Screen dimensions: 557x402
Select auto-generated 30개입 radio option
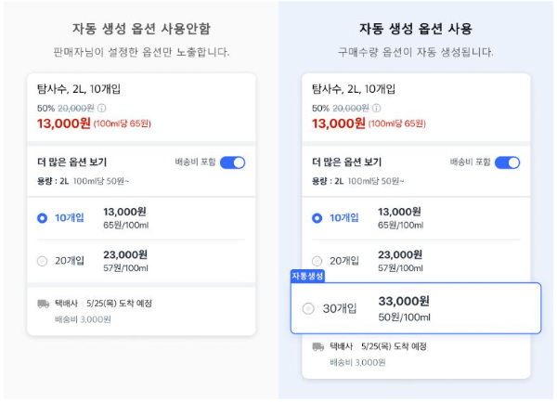tap(308, 308)
